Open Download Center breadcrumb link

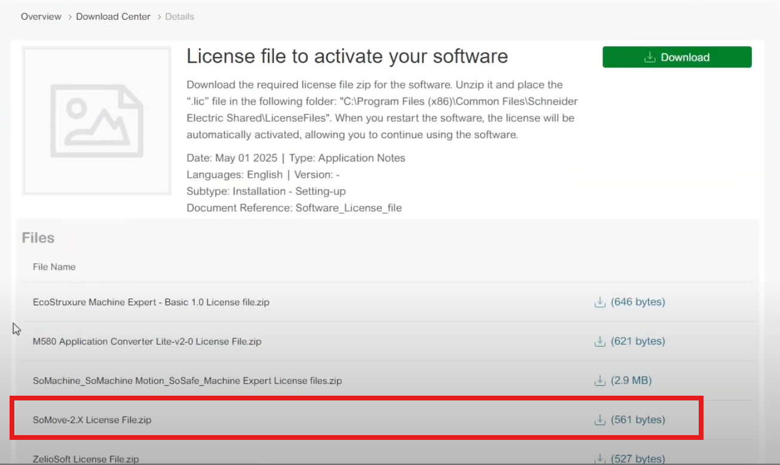point(113,17)
